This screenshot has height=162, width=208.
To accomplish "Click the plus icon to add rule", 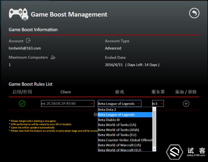I will [186, 104].
